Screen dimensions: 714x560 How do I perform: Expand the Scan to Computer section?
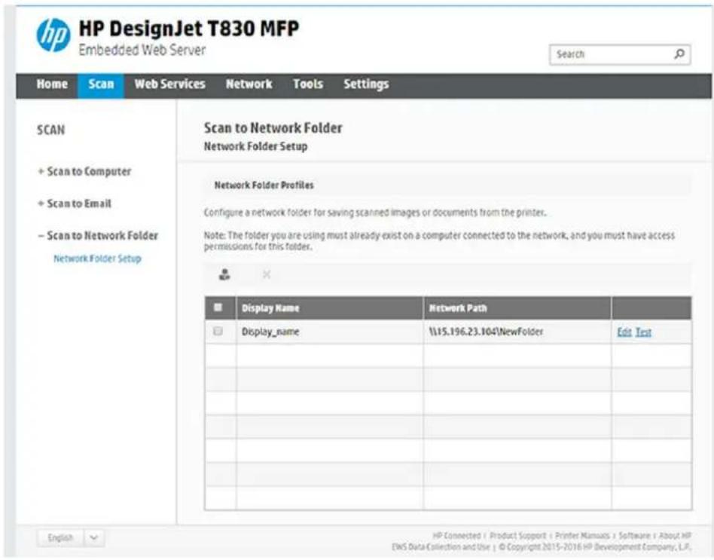point(84,171)
